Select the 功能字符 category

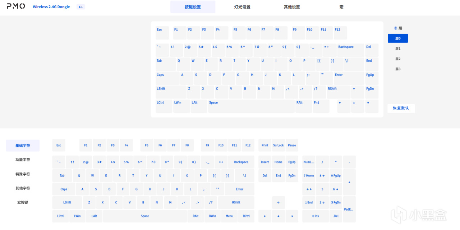click(x=23, y=160)
